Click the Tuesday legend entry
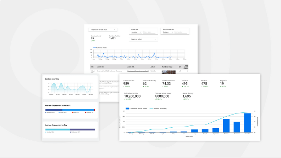 [50, 132]
